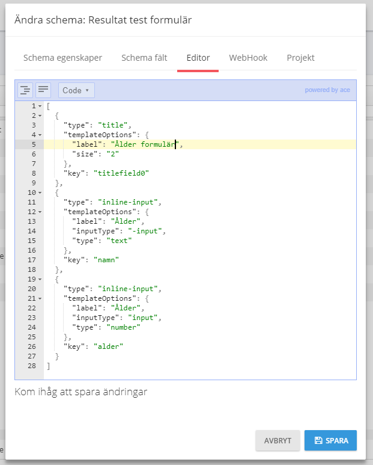The width and height of the screenshot is (373, 465).
Task: Click the AVBRYT cancel button
Action: click(x=277, y=440)
